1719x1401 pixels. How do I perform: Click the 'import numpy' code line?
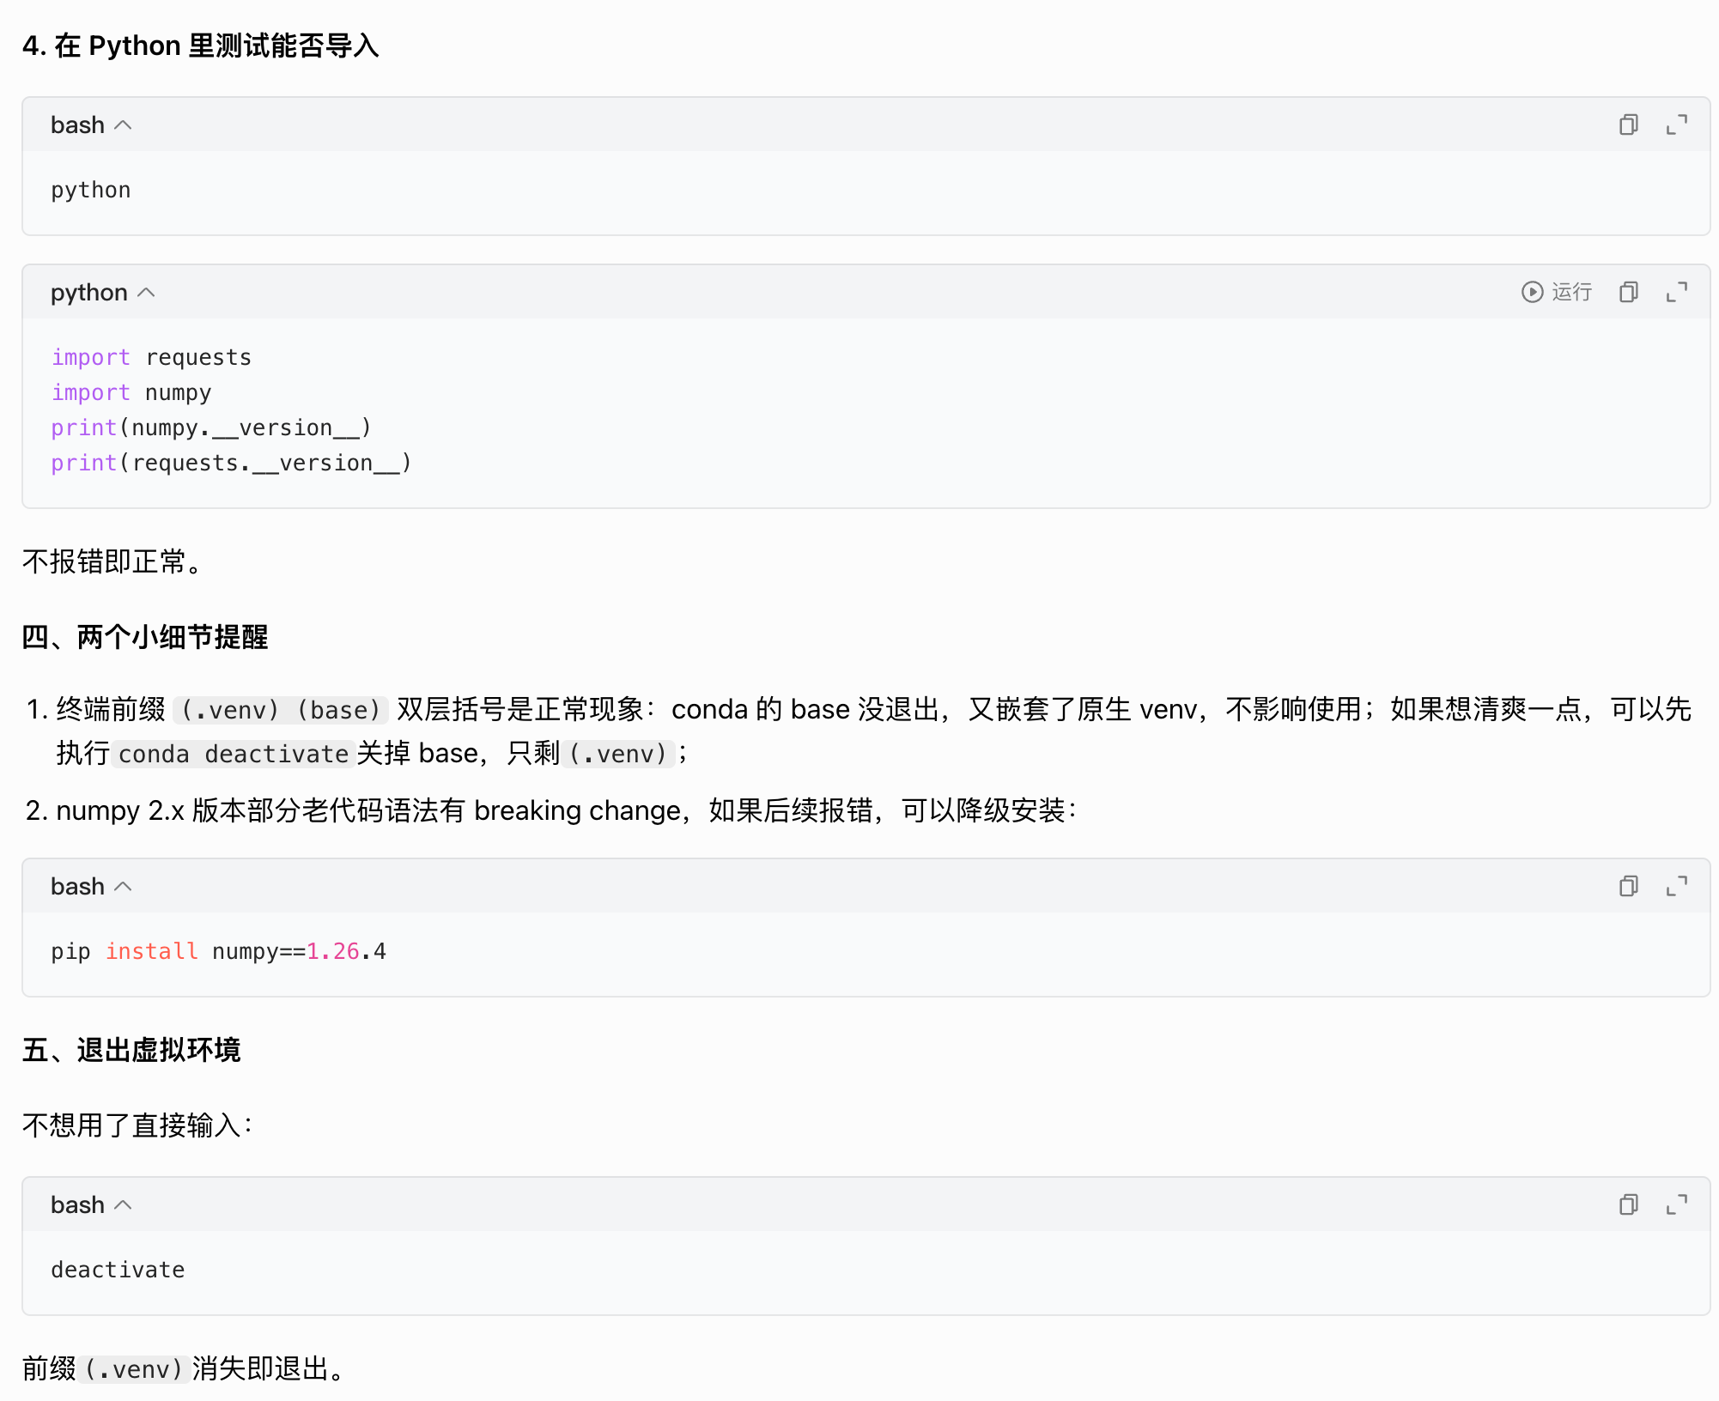[x=131, y=392]
